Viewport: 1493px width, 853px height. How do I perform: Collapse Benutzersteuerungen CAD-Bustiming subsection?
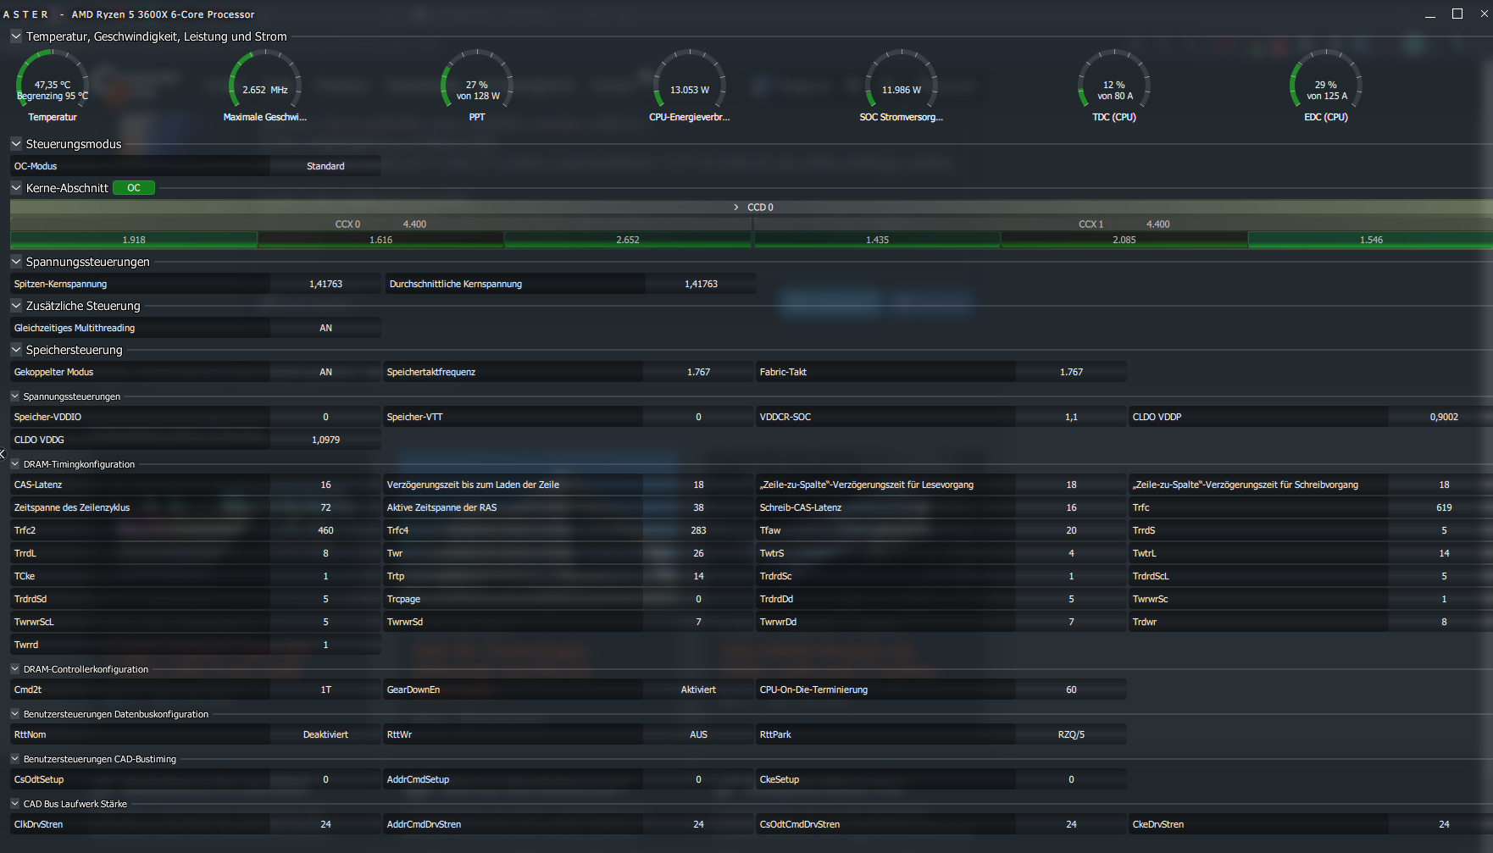(15, 759)
